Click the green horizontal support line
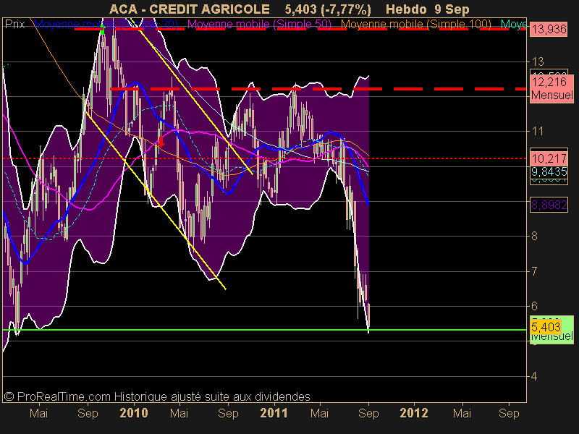The width and height of the screenshot is (579, 434). point(264,330)
